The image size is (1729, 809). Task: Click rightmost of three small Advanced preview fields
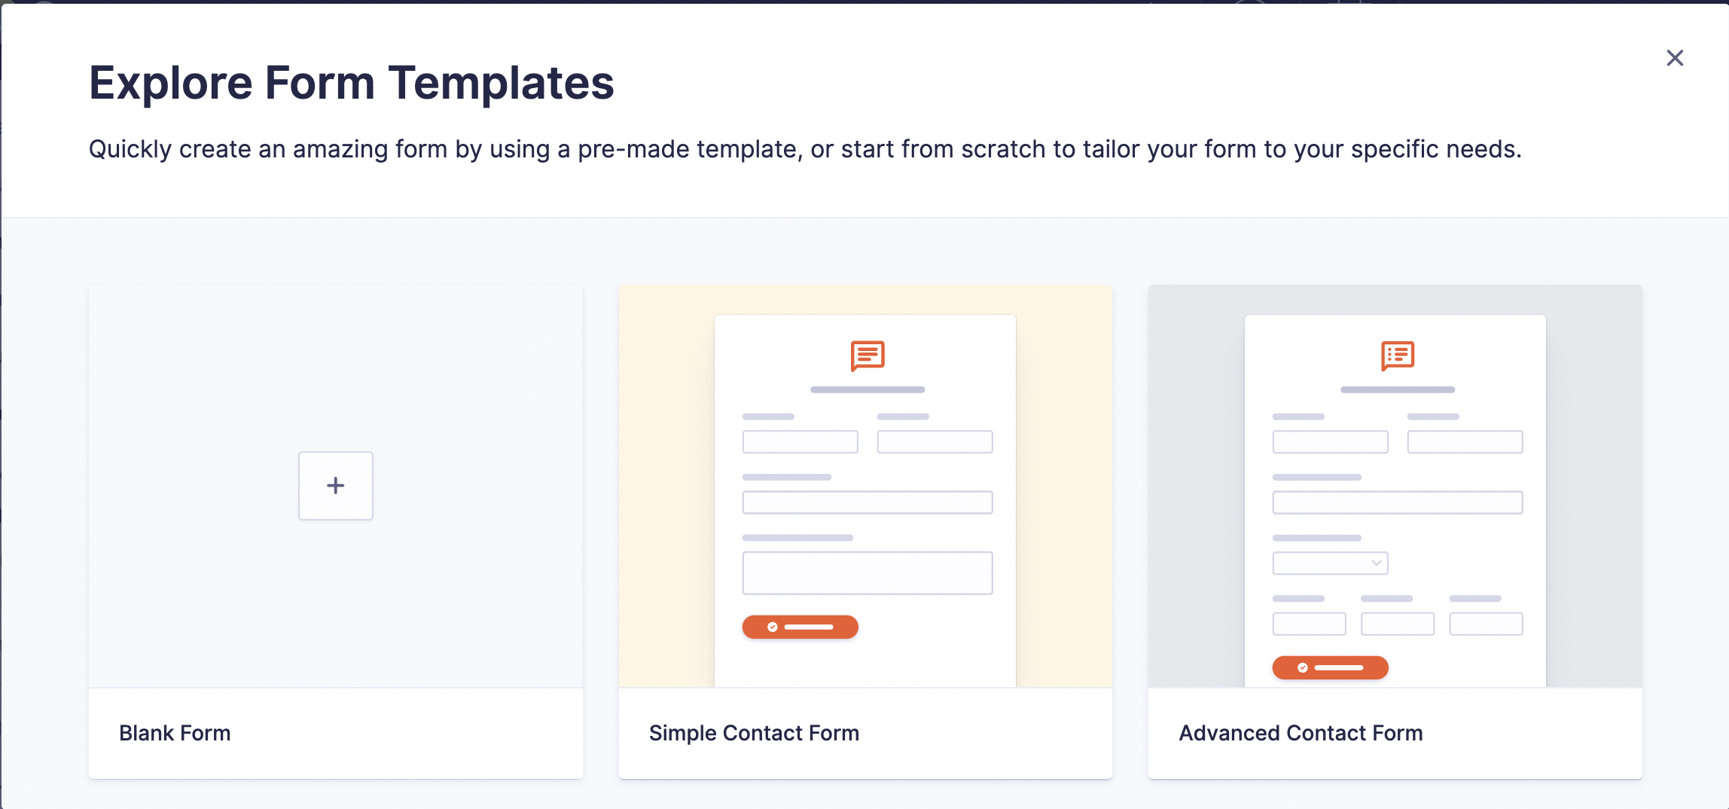(x=1486, y=624)
